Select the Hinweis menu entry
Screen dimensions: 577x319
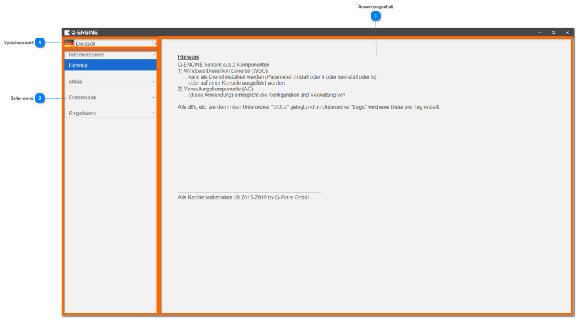point(111,65)
